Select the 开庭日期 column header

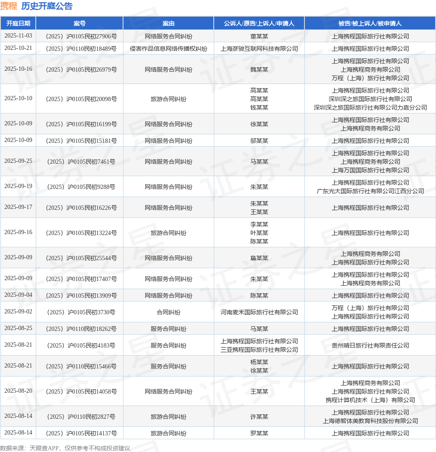pyautogui.click(x=18, y=23)
